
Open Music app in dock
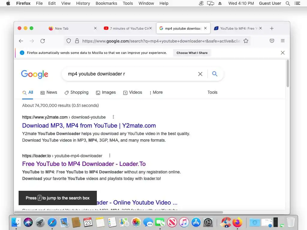184,222
